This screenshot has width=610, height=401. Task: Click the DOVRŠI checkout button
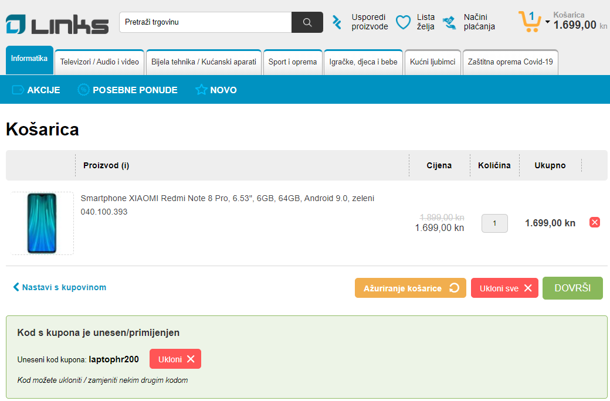pyautogui.click(x=572, y=288)
